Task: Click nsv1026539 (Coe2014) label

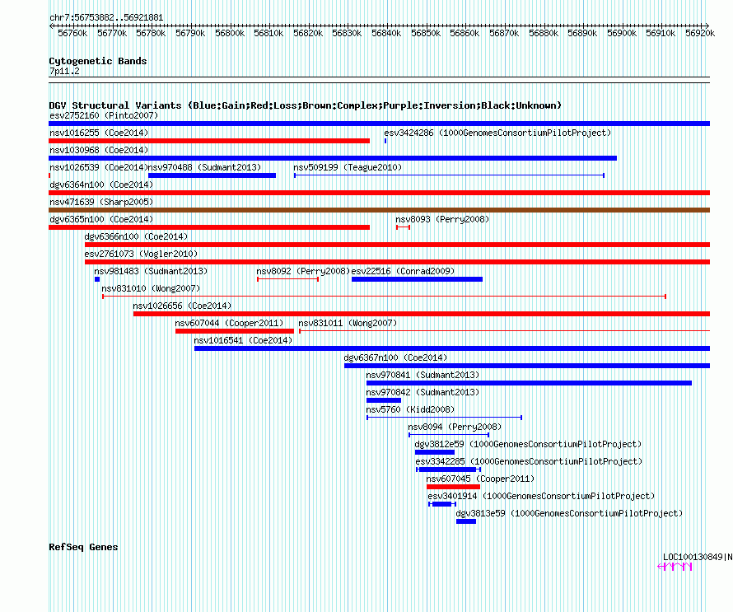Action: [99, 167]
